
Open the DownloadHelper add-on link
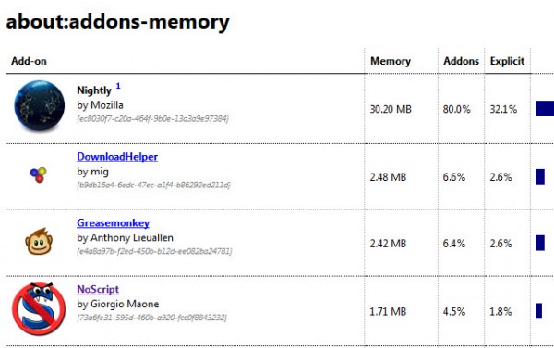[x=117, y=157]
